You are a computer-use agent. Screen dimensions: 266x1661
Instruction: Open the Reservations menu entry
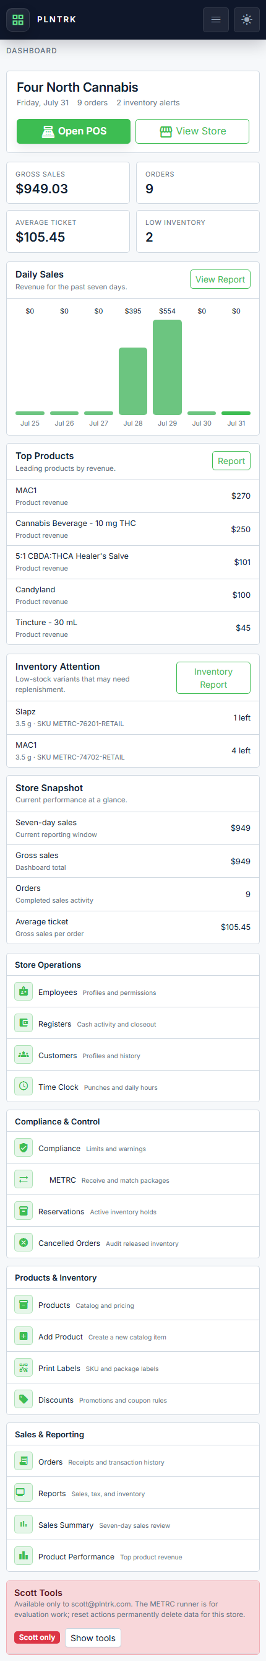[132, 1212]
